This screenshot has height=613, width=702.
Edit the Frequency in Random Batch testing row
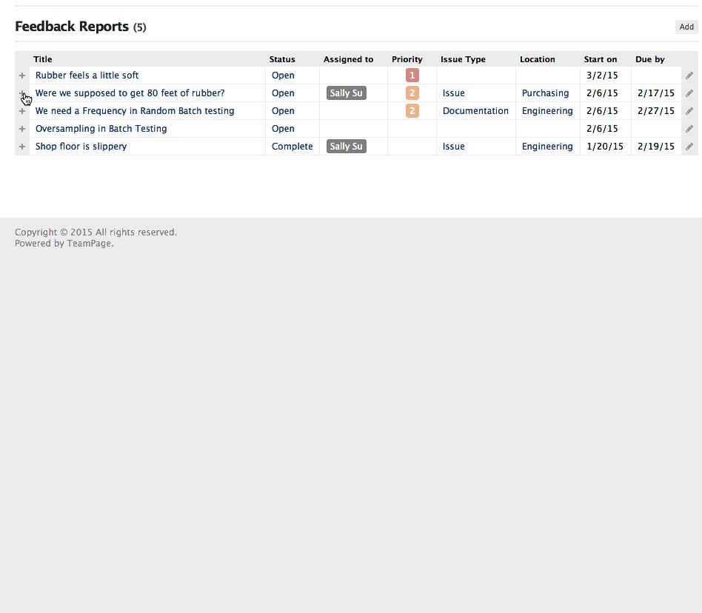pos(689,111)
